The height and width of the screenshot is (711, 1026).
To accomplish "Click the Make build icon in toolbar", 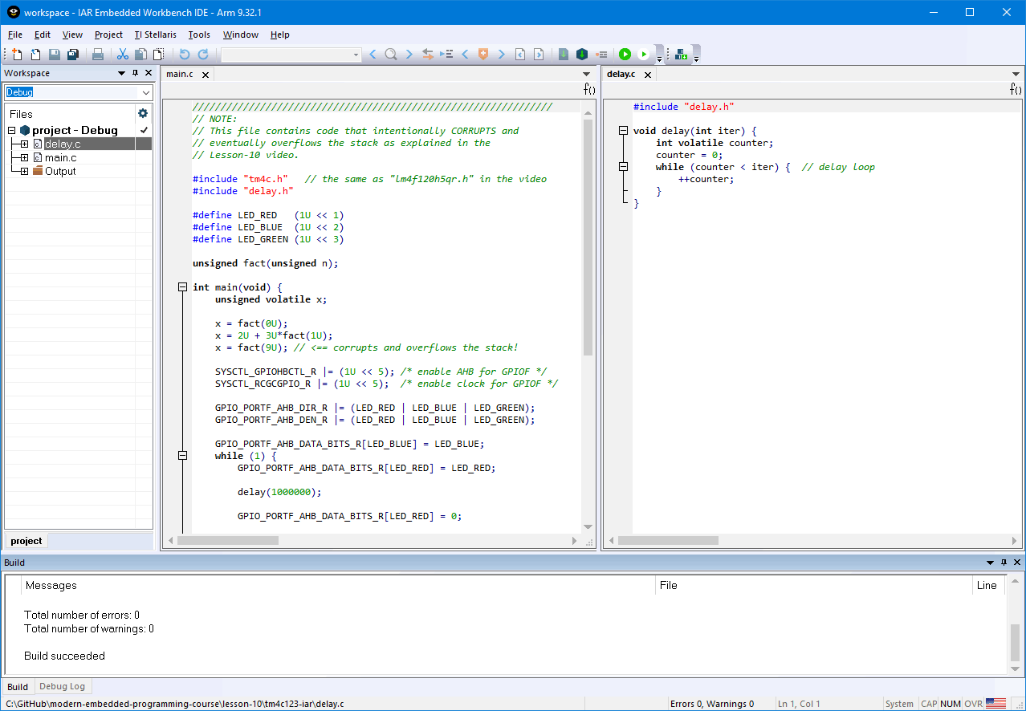I will (582, 55).
